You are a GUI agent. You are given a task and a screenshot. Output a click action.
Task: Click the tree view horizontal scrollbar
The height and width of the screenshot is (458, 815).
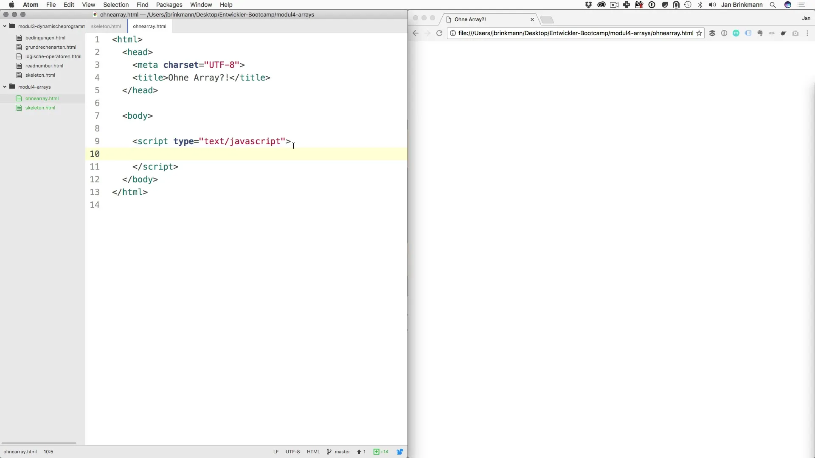click(x=39, y=443)
